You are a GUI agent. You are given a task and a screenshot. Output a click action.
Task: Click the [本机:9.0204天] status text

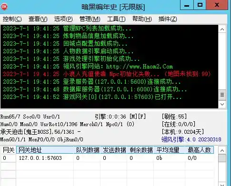183,132
